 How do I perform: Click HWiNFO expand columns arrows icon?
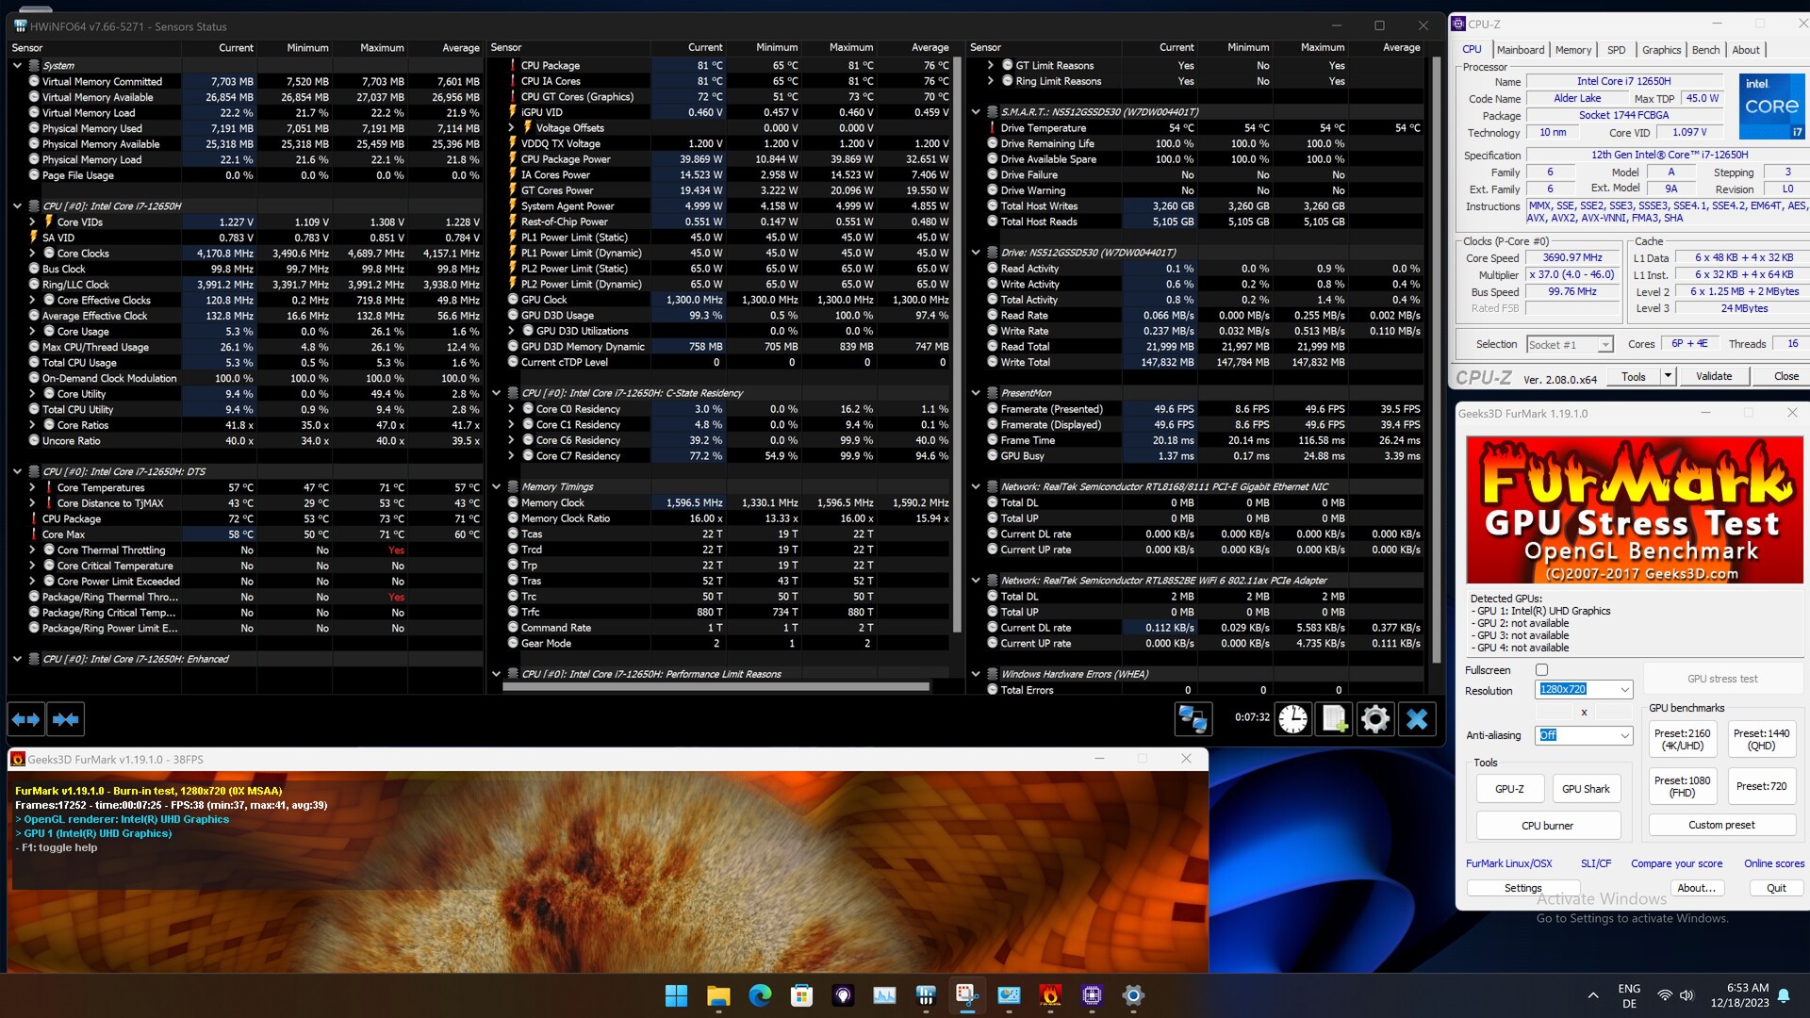25,719
